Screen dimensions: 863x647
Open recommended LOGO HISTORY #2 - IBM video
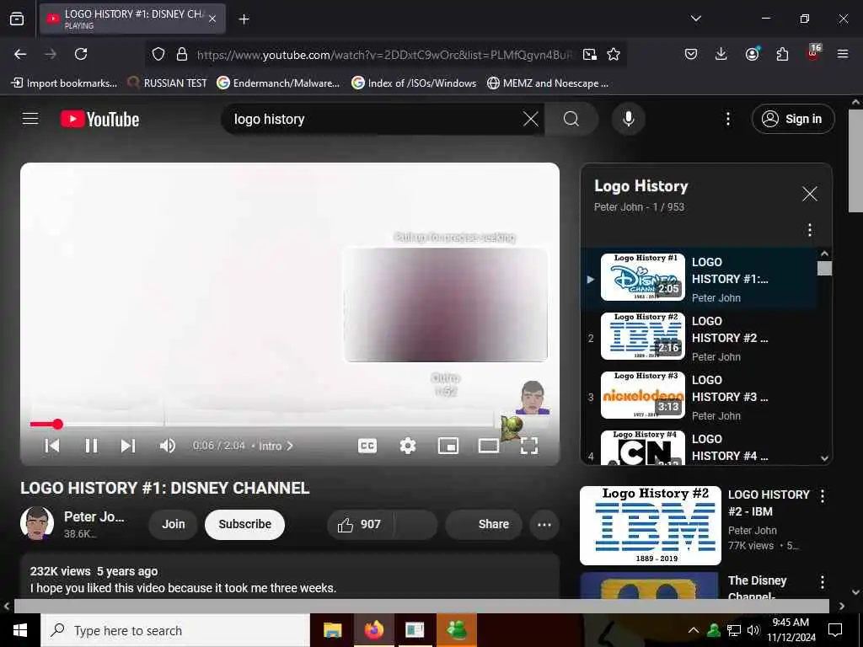[650, 526]
